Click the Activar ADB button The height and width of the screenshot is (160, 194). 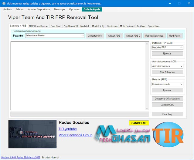pos(114,36)
